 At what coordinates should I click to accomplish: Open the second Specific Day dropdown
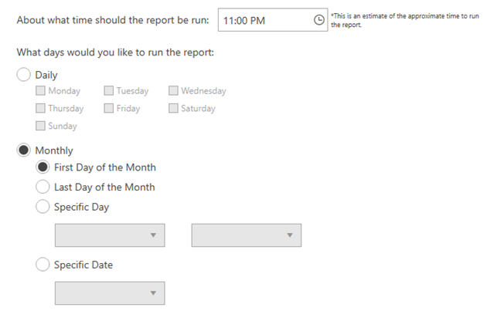pos(247,235)
